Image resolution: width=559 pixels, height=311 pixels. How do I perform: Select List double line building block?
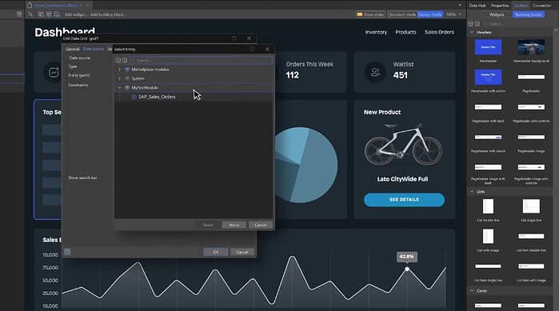[x=488, y=209]
